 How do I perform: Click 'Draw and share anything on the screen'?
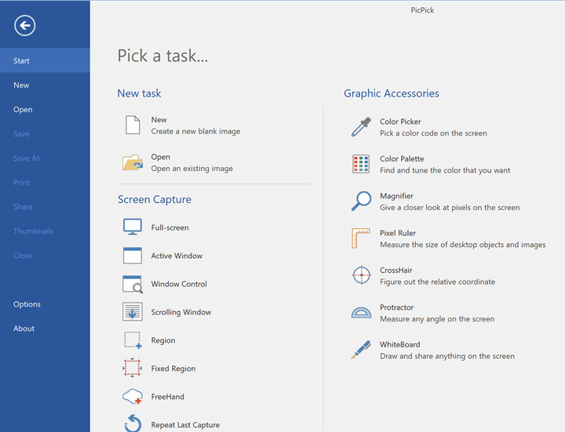point(447,356)
